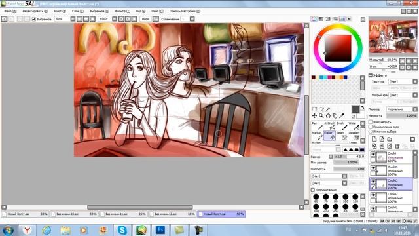
Task: Hide layer Слой39 via eye icon
Action: click(373, 168)
